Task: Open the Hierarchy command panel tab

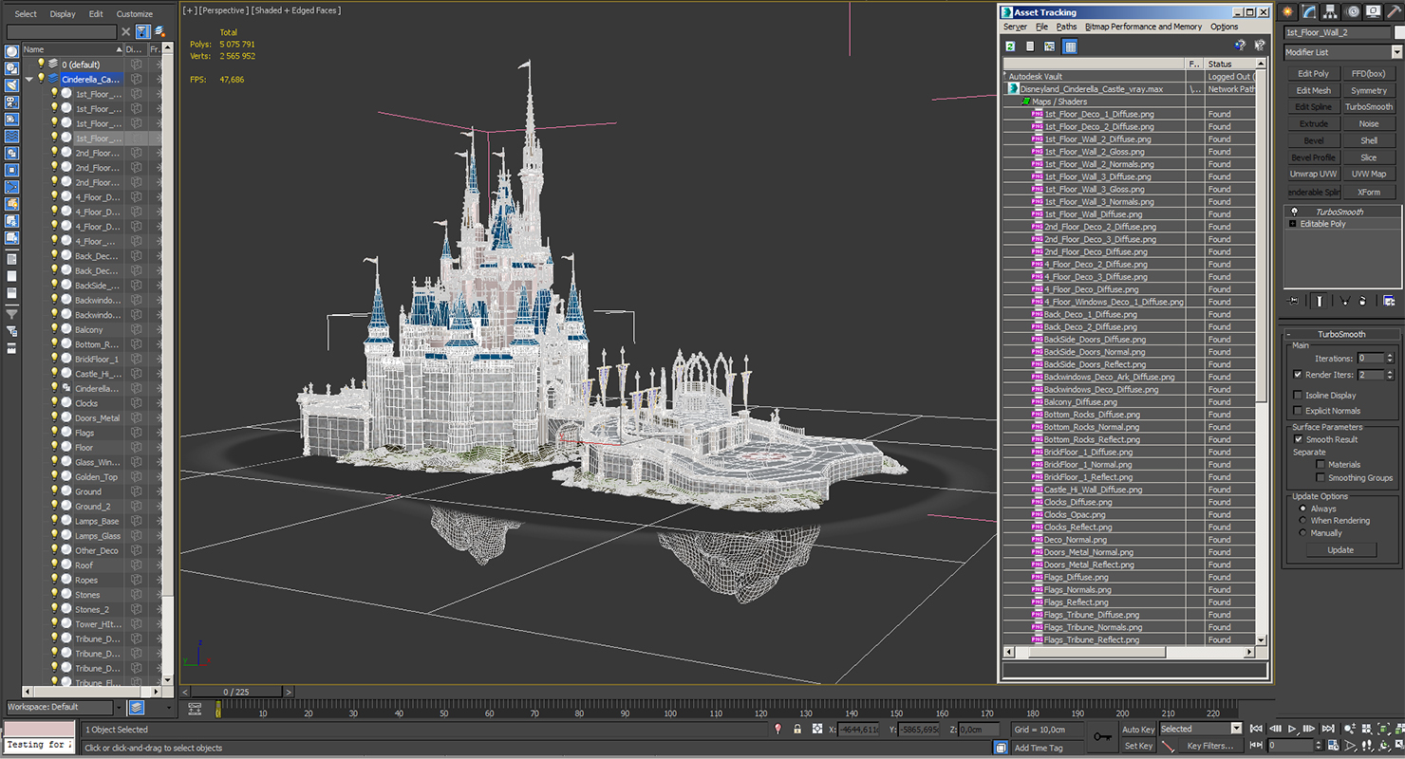Action: coord(1330,12)
